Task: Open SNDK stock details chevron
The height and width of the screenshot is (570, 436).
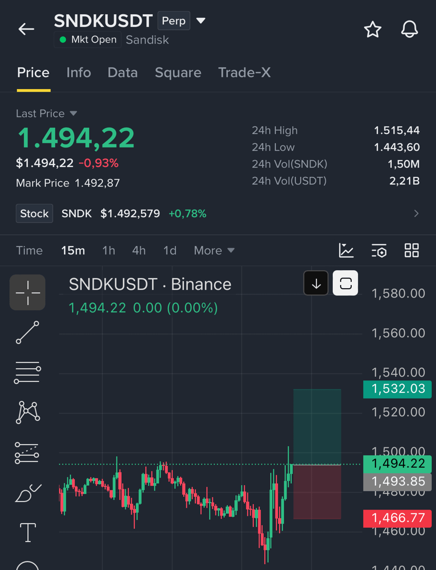Action: (417, 213)
